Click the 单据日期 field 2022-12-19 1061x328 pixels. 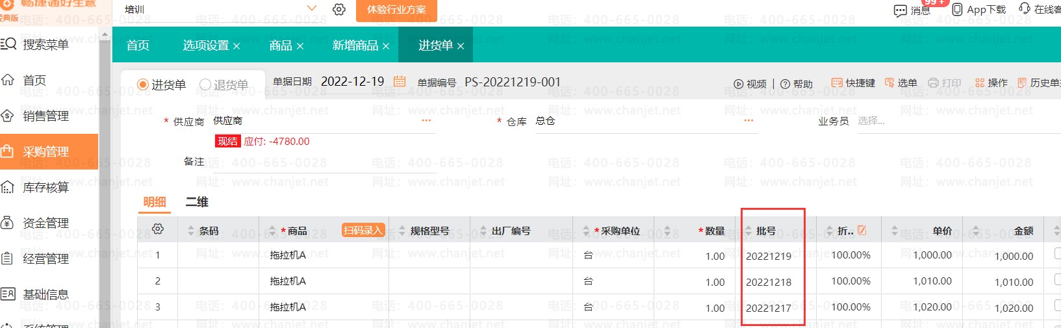[x=353, y=81]
